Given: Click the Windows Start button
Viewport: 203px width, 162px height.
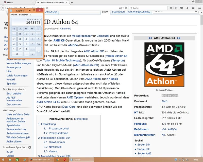Looking at the screenshot, I should click(3, 160).
